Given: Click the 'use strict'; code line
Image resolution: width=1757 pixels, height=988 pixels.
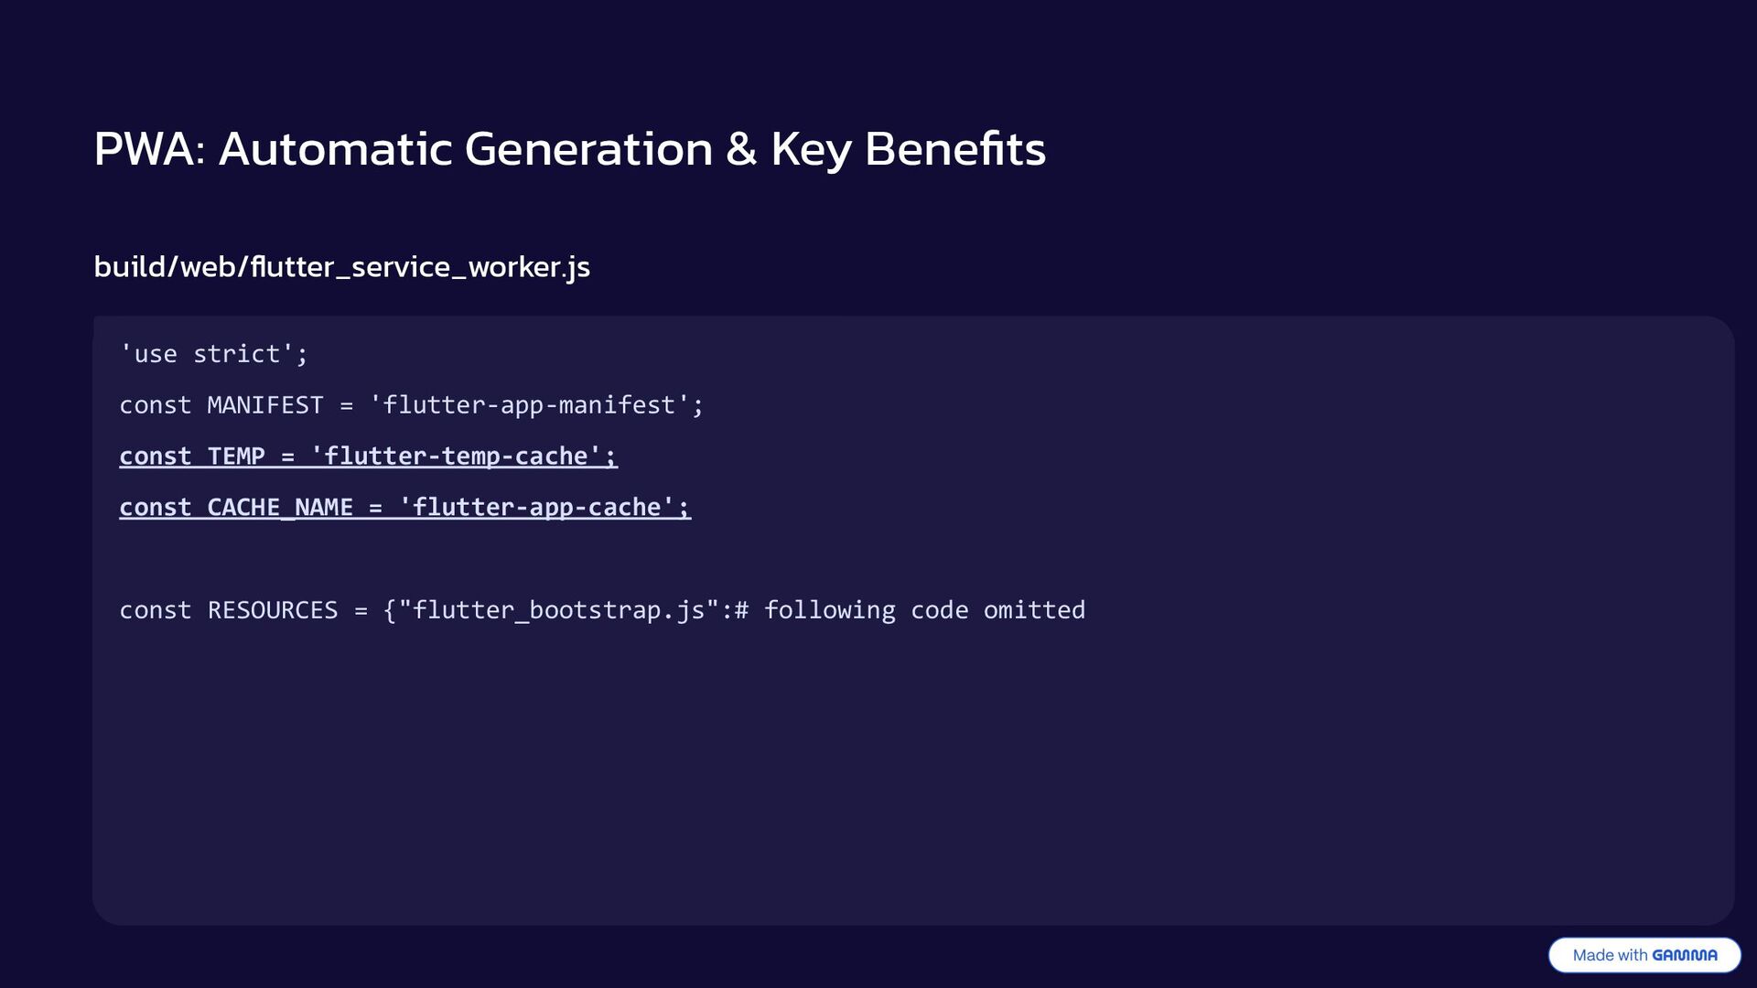Looking at the screenshot, I should click(x=214, y=354).
